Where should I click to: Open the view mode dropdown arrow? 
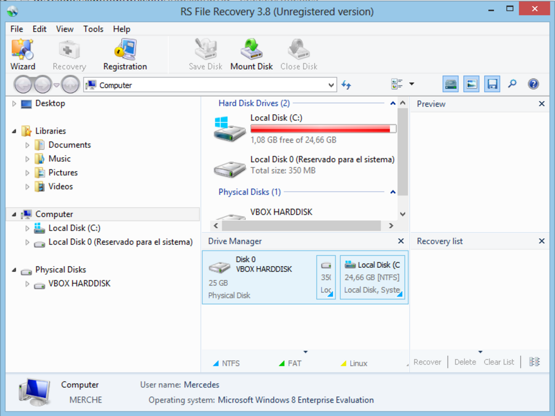(411, 84)
